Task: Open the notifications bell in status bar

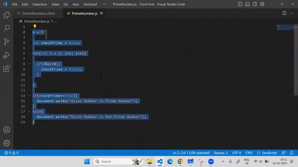Action: pyautogui.click(x=291, y=153)
